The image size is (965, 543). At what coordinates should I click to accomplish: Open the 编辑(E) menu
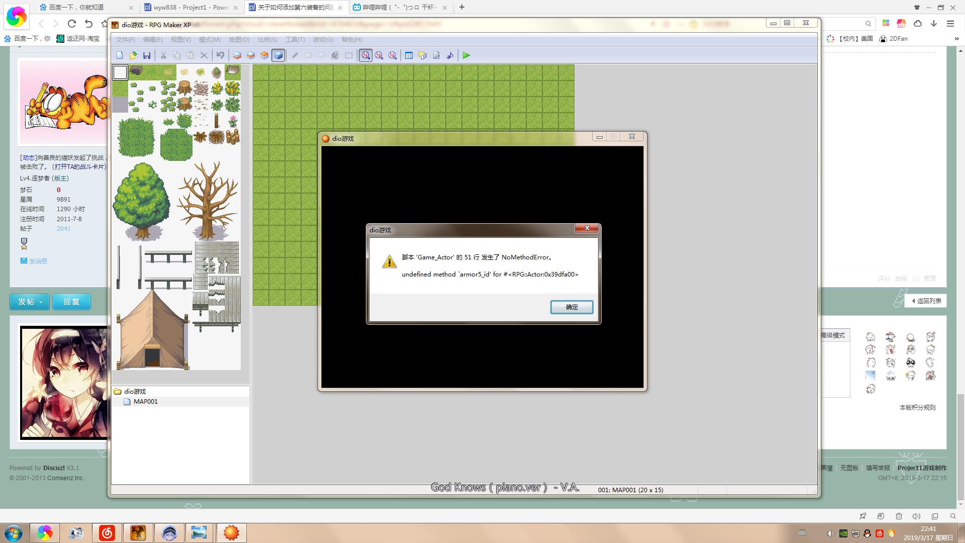[153, 40]
